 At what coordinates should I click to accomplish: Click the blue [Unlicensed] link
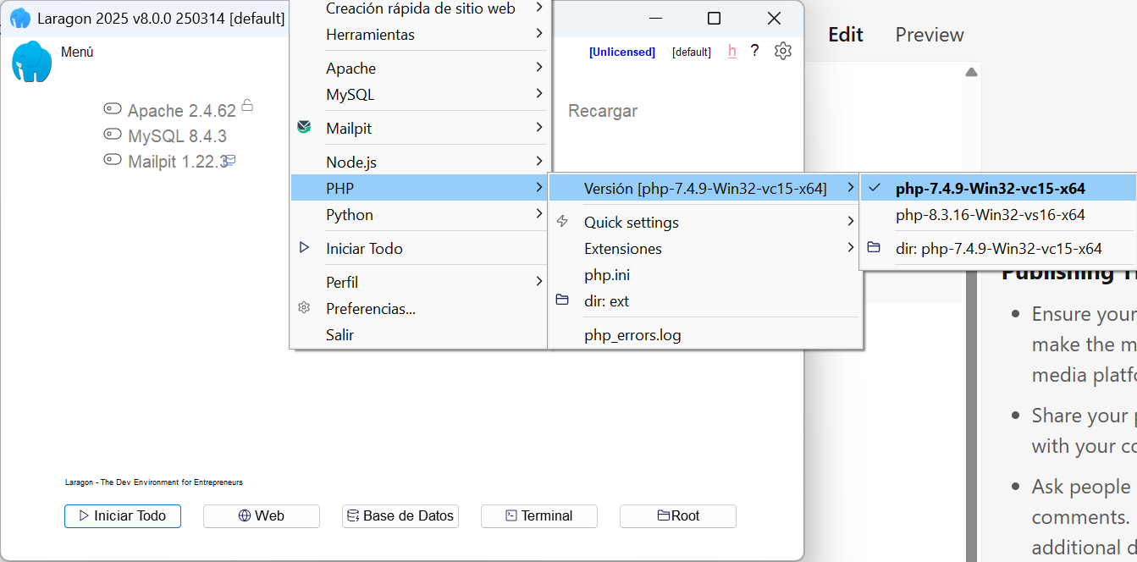click(622, 52)
